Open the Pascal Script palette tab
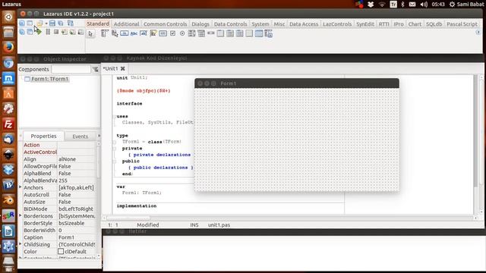Viewport: 486px width, 273px height. coord(462,24)
